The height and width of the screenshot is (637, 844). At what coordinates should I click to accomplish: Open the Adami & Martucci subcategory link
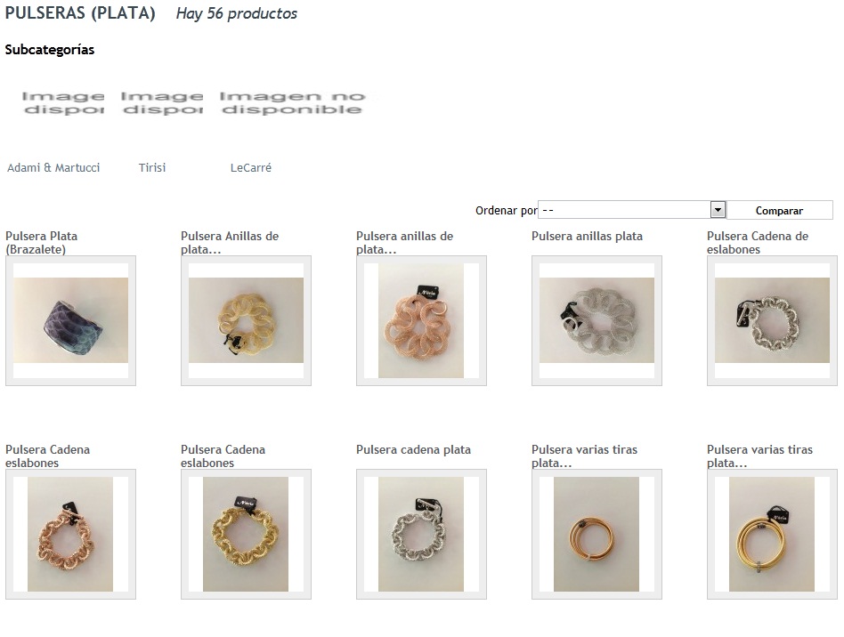pyautogui.click(x=53, y=168)
